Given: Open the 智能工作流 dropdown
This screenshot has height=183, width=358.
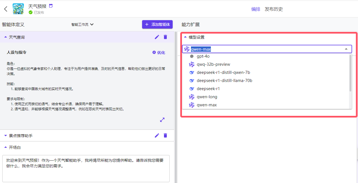Looking at the screenshot, I should point(83,25).
